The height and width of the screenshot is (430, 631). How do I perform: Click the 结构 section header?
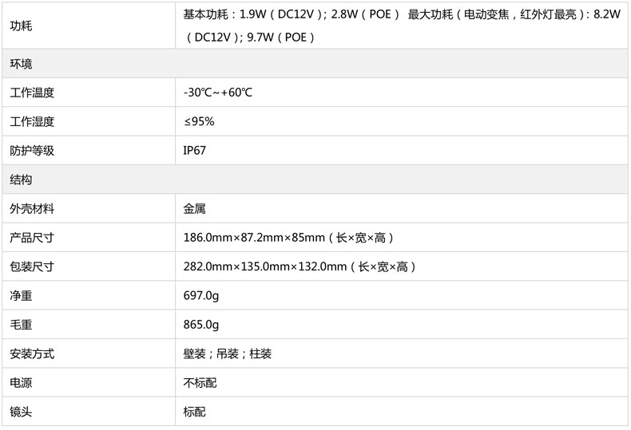coord(22,179)
